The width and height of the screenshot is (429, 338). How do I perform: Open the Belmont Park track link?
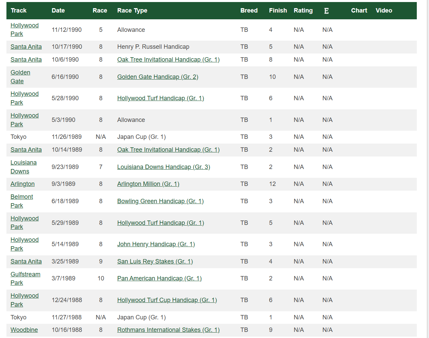[x=22, y=201]
